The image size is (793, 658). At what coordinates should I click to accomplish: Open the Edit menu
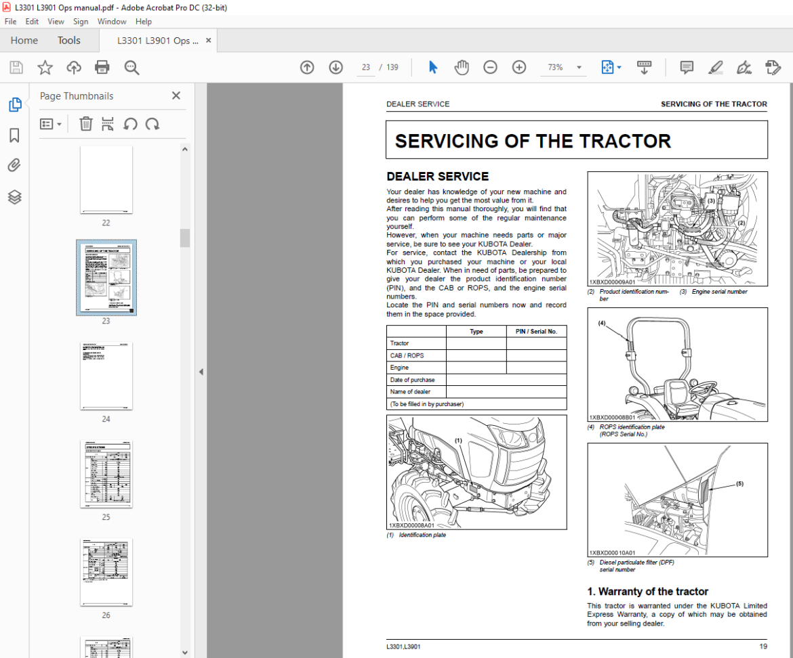[x=32, y=22]
